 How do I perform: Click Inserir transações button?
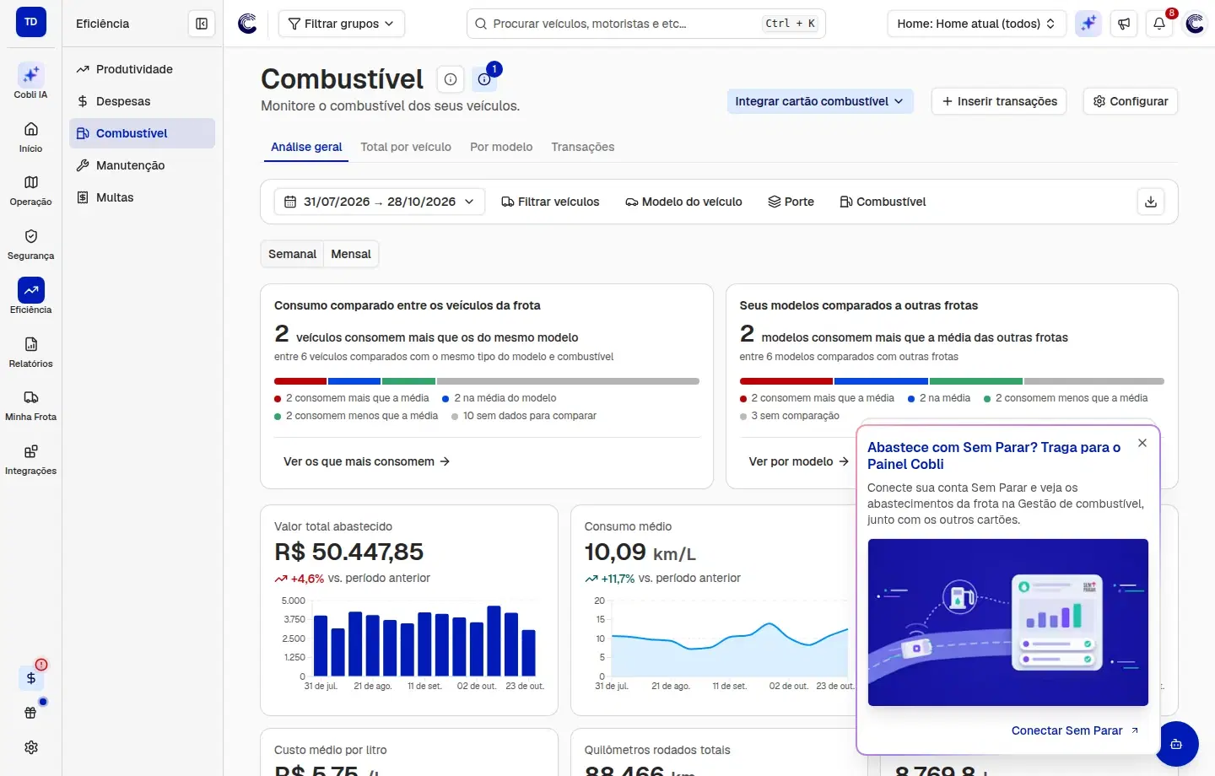tap(999, 101)
